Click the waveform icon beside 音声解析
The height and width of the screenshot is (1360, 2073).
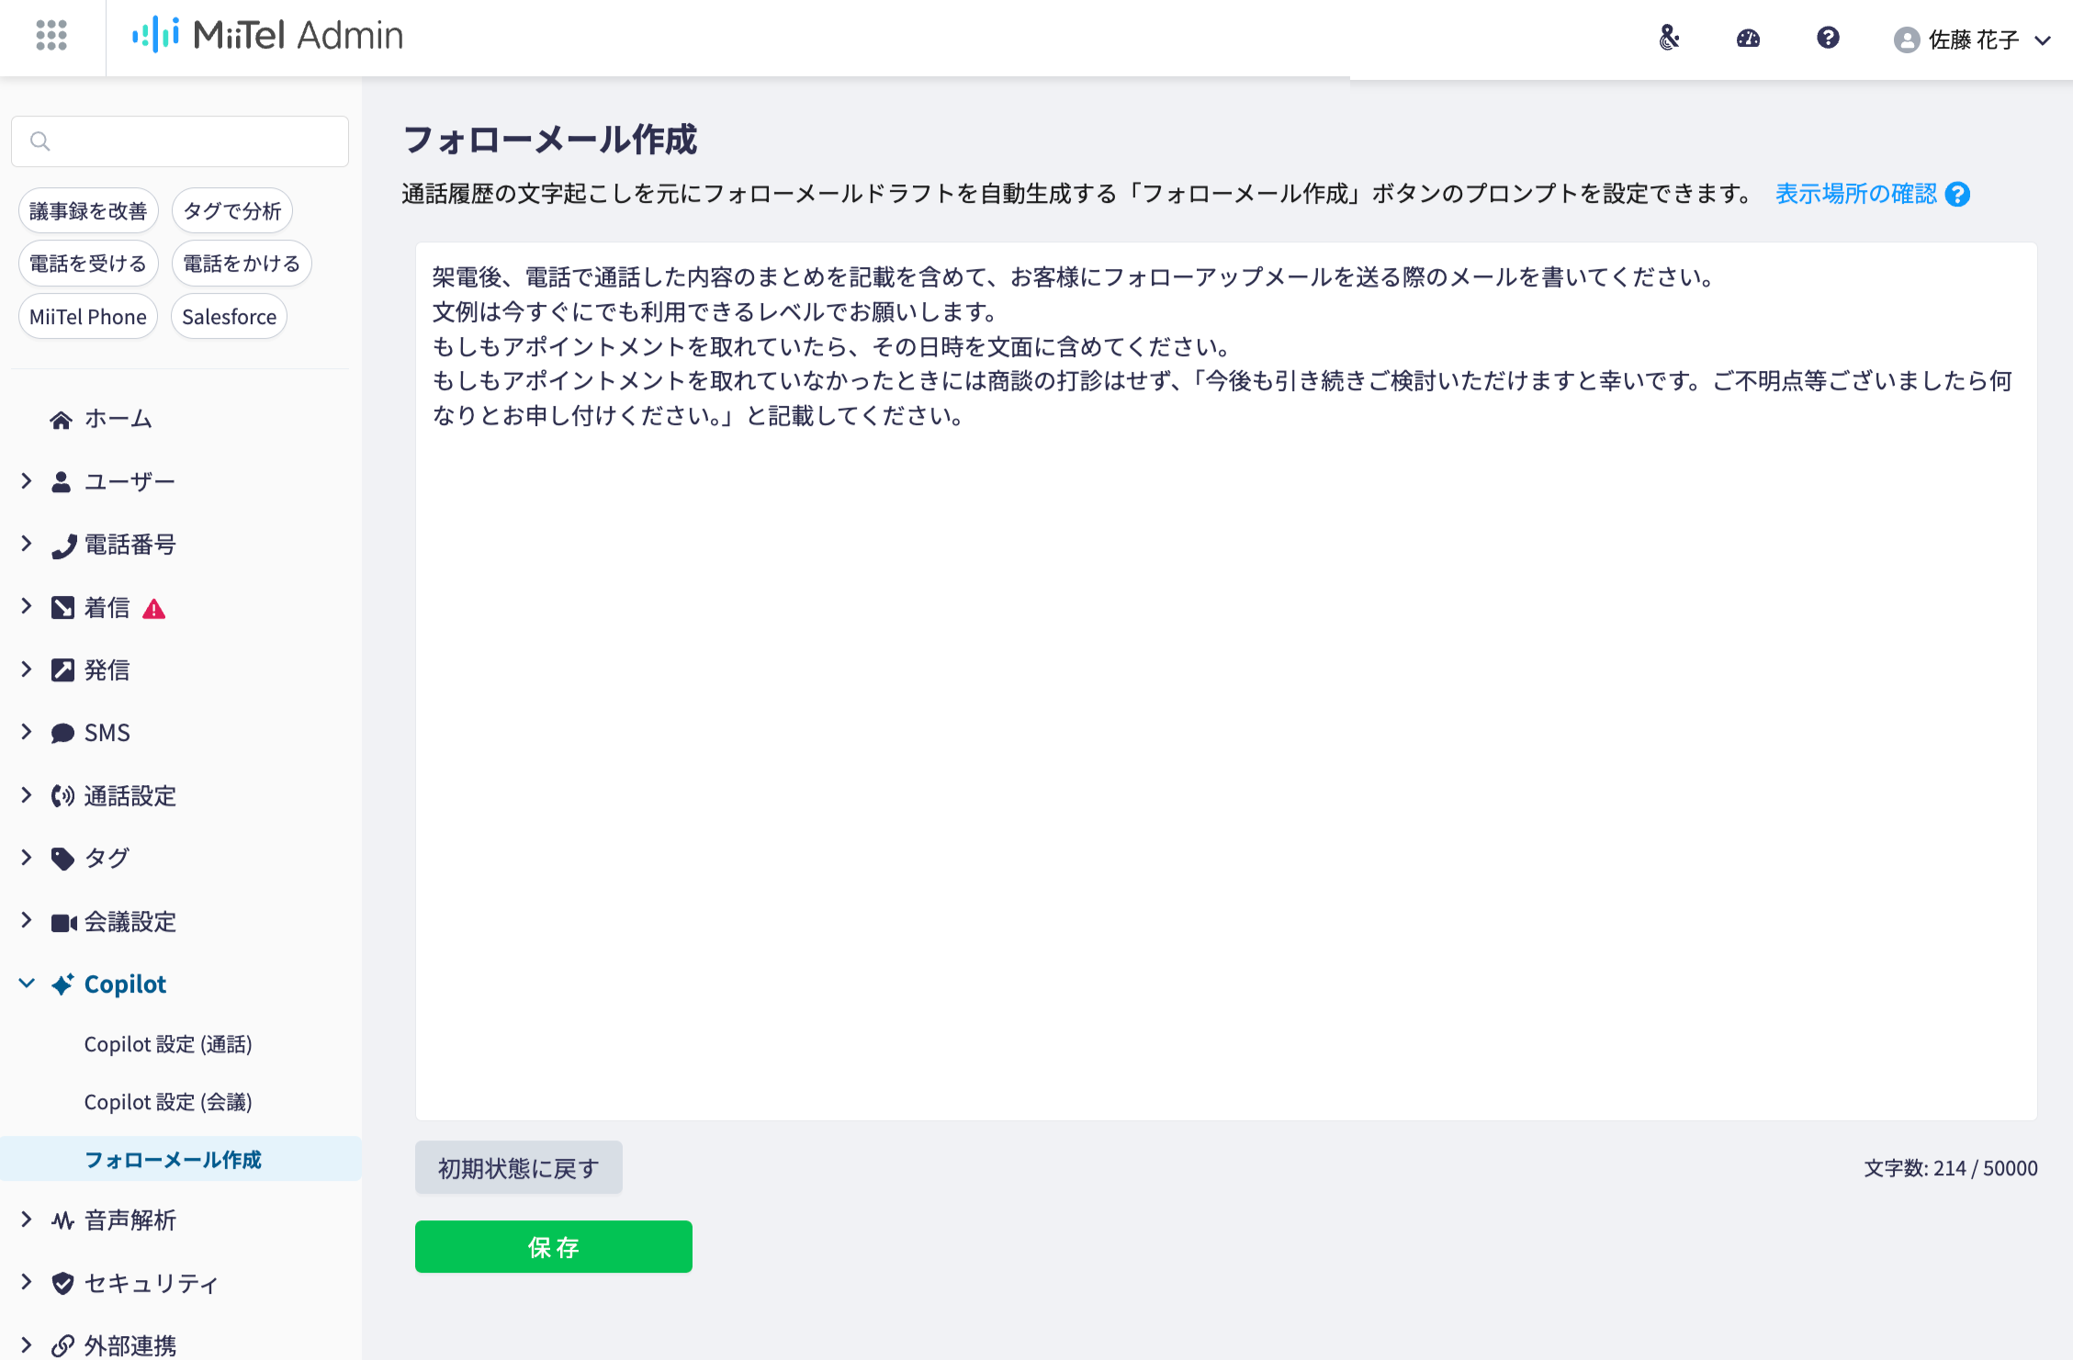(x=62, y=1221)
